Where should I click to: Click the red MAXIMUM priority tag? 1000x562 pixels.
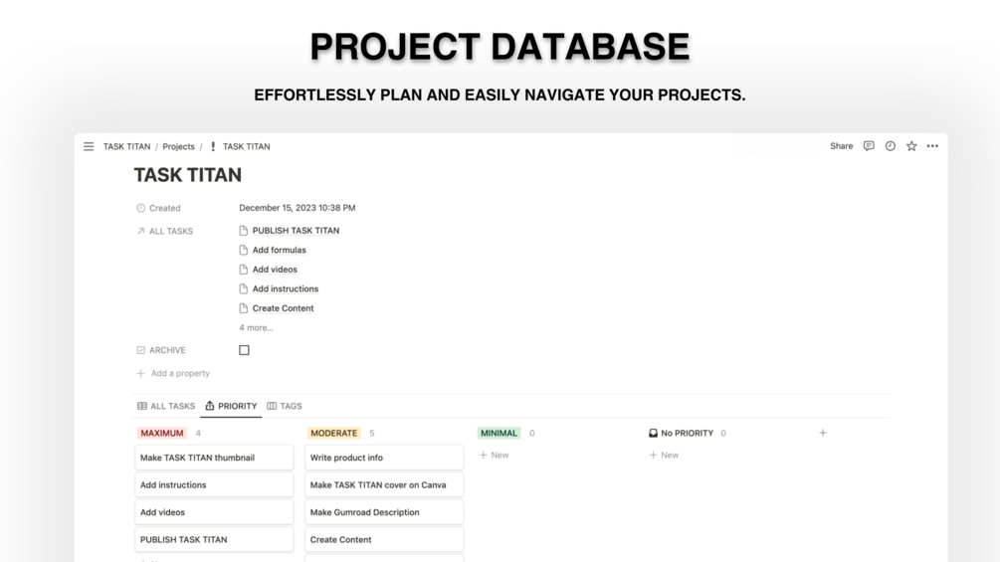tap(162, 433)
